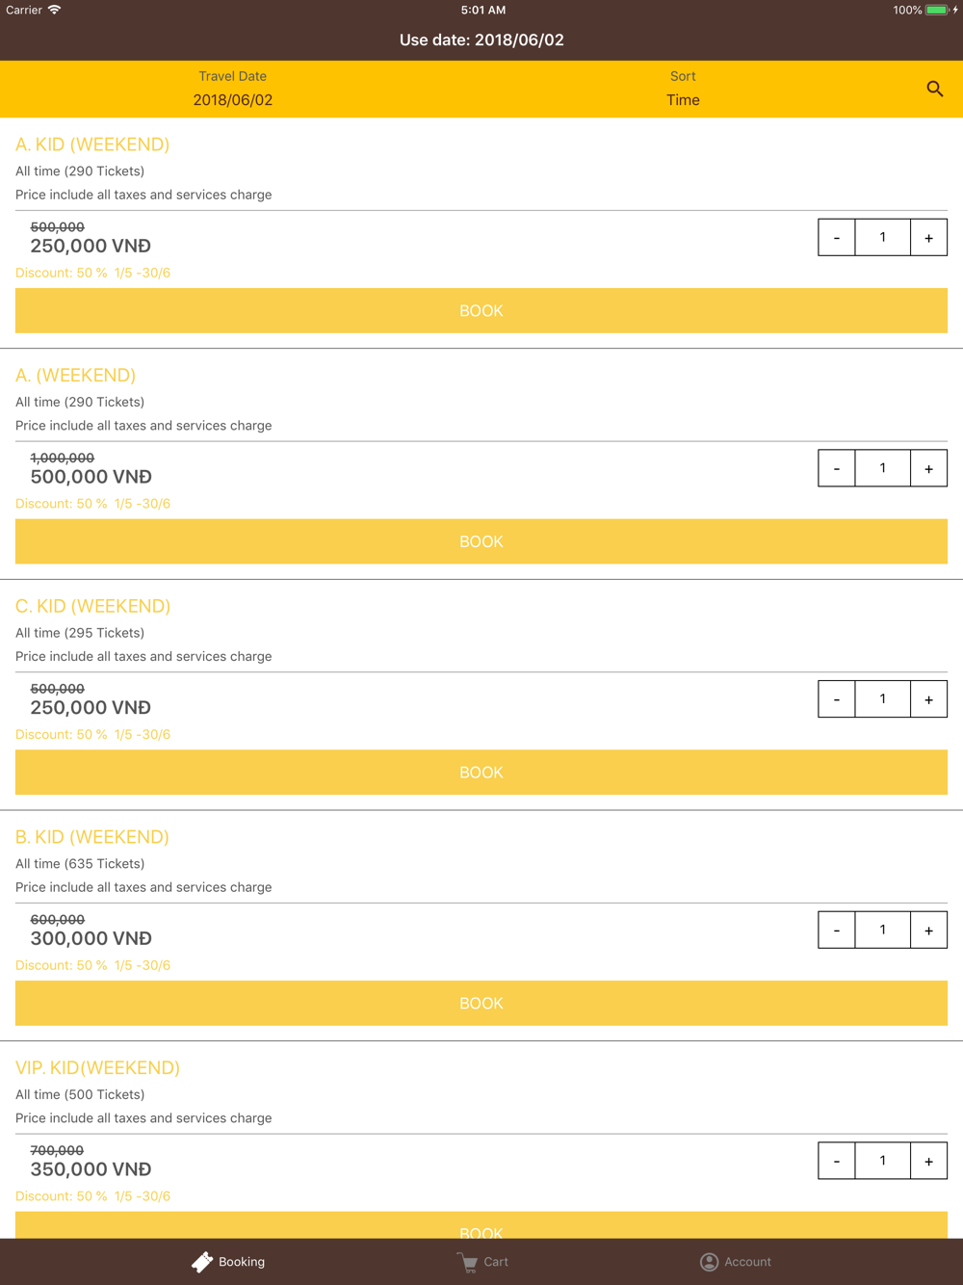
Task: Increase quantity for A. (WEEKEND) ticket
Action: pos(928,469)
